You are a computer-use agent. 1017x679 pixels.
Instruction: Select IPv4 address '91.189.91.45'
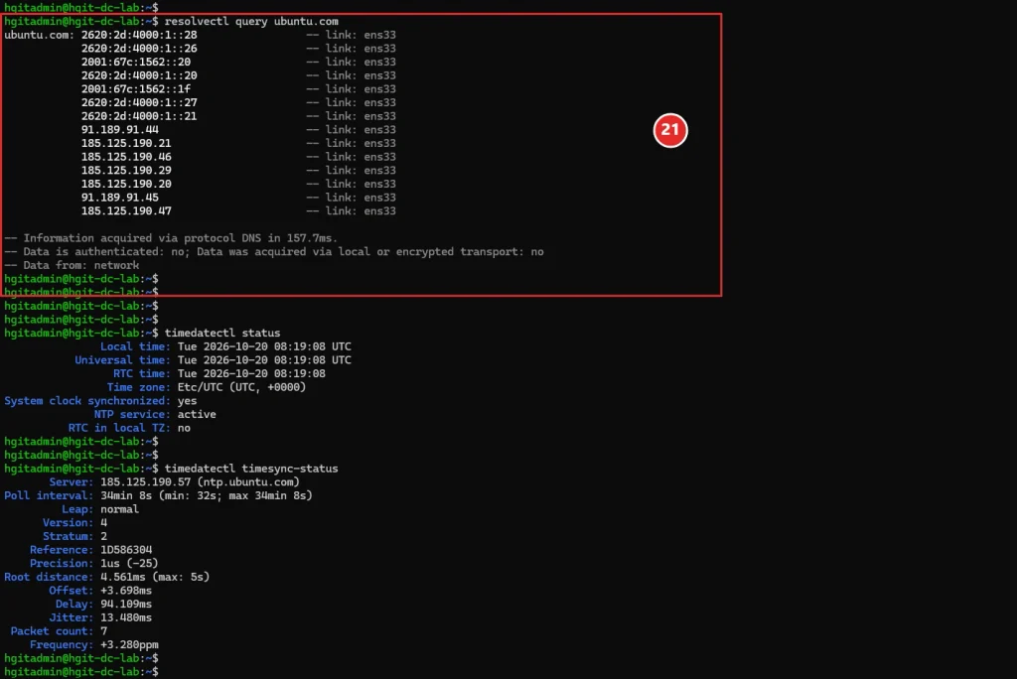119,198
